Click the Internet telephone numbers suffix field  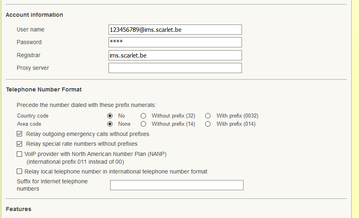pyautogui.click(x=177, y=185)
